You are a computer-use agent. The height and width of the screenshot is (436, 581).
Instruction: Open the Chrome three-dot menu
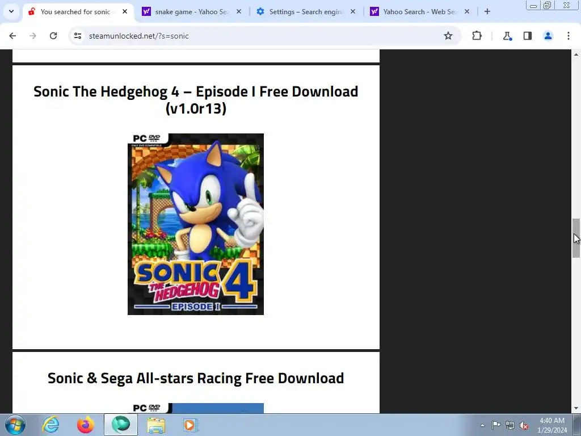pos(569,36)
